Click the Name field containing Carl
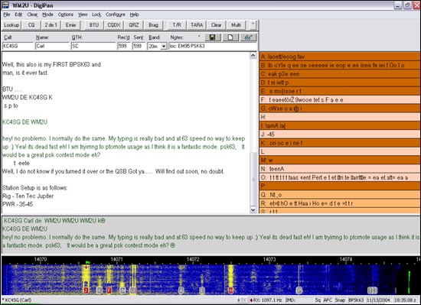 52,46
